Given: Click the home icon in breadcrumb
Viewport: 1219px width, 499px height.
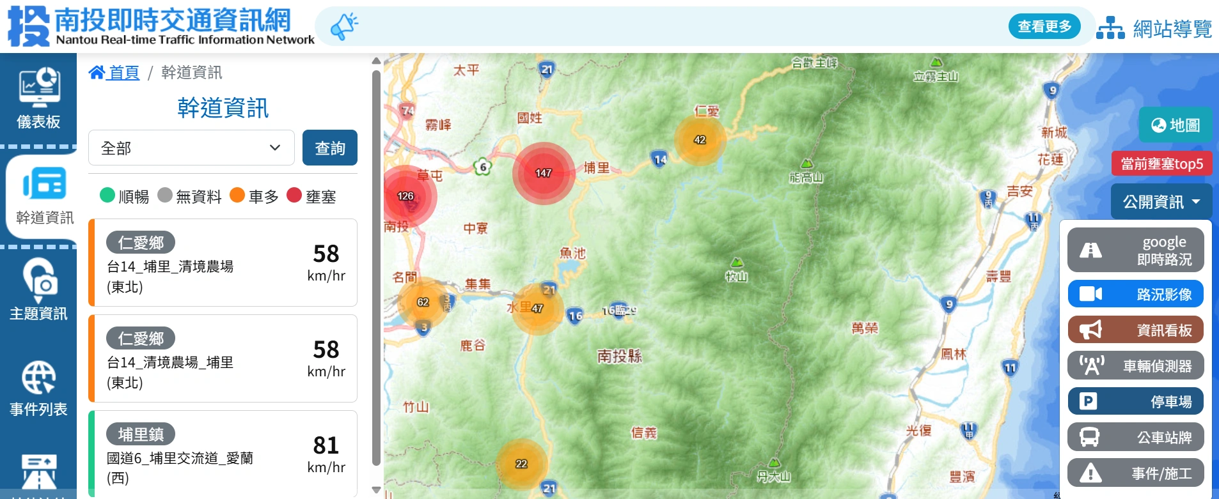Looking at the screenshot, I should pos(97,72).
